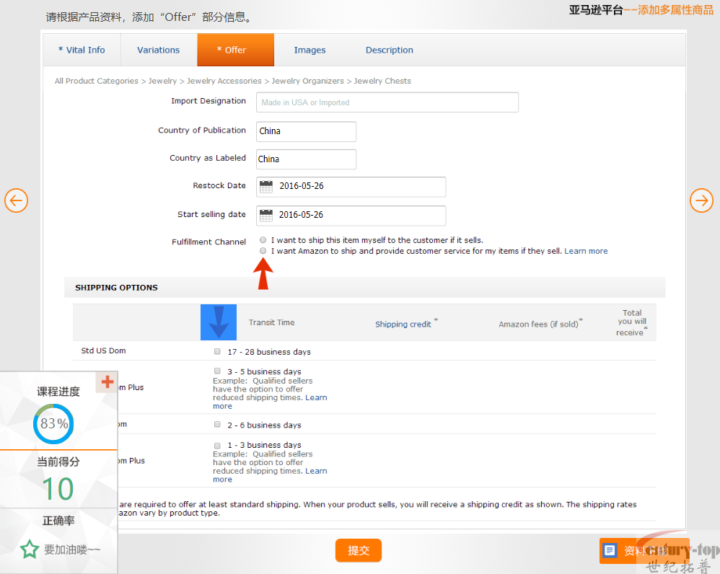Screen dimensions: 720x574
Task: Click the orange 提交 submit button
Action: (358, 550)
